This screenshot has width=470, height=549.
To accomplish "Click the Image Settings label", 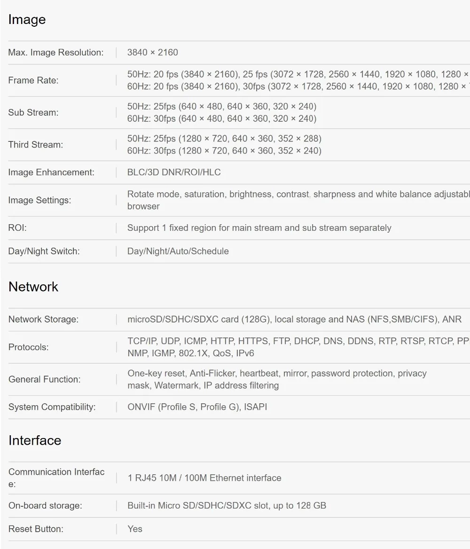I will coord(39,200).
